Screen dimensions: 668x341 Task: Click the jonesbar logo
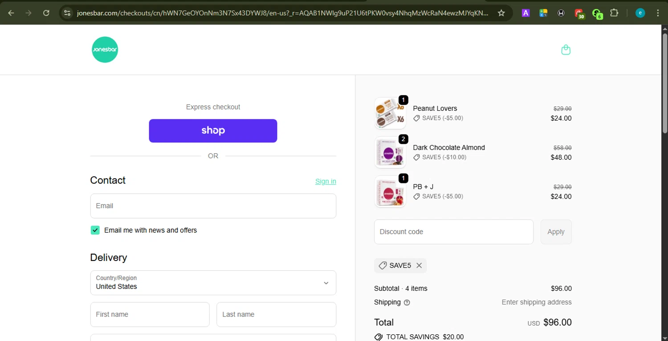(105, 49)
